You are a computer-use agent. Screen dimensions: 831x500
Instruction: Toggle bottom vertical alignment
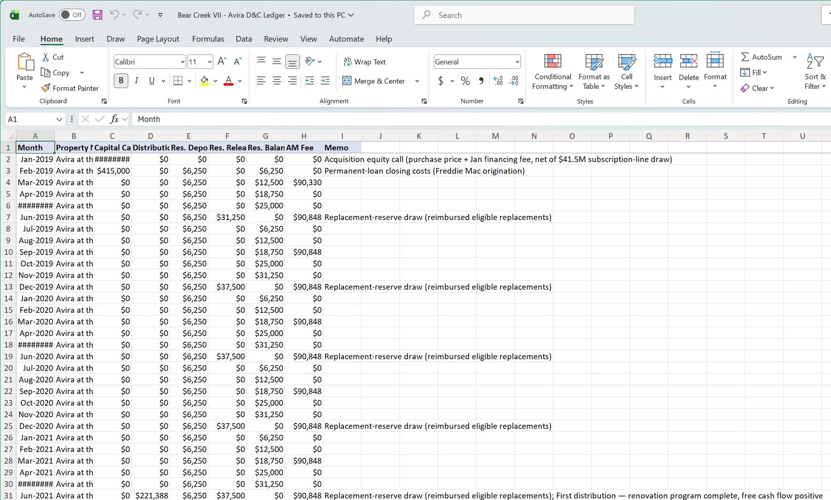292,61
